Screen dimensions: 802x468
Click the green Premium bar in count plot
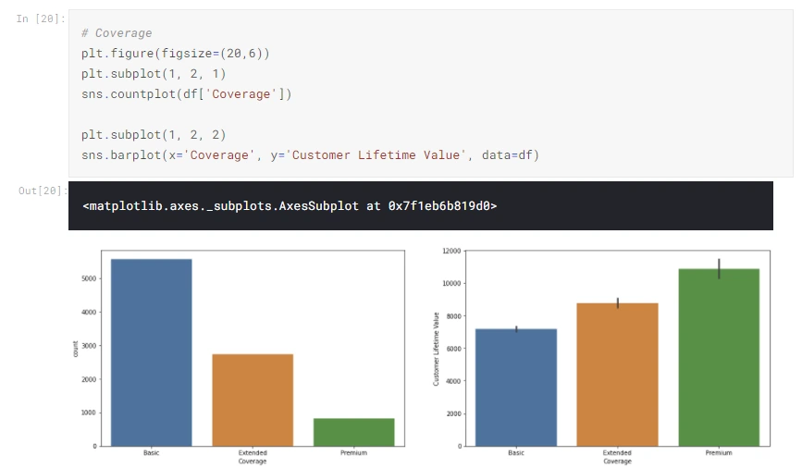click(x=354, y=433)
